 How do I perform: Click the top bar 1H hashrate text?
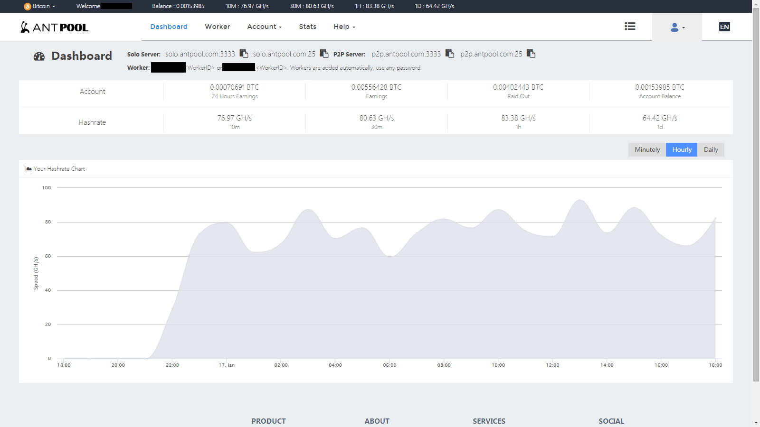(x=374, y=6)
